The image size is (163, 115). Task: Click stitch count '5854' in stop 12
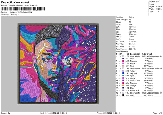coord(127,83)
